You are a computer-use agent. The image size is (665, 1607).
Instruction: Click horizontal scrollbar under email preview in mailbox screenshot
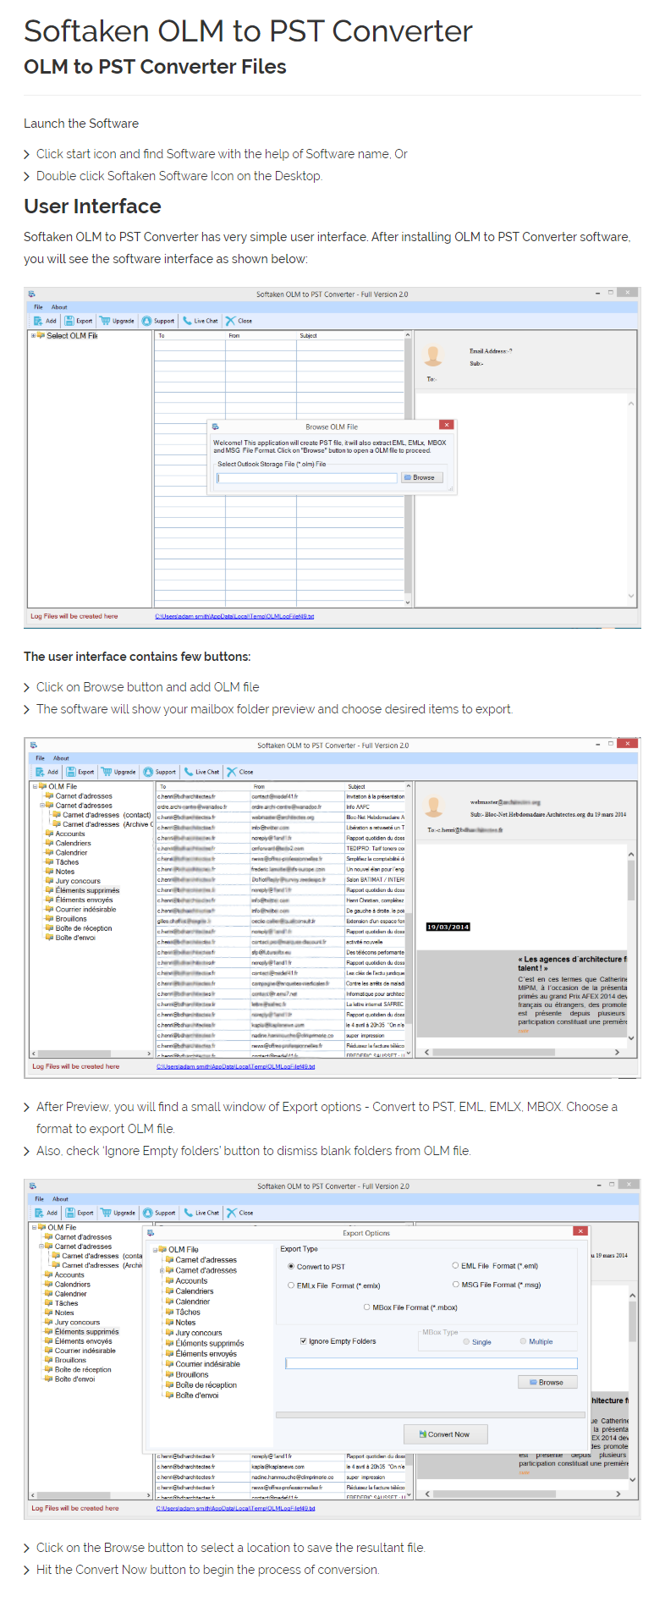click(x=522, y=1052)
